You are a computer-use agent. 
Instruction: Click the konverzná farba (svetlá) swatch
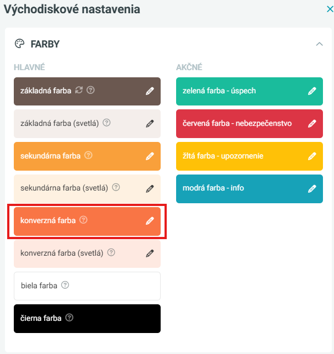pos(72,253)
